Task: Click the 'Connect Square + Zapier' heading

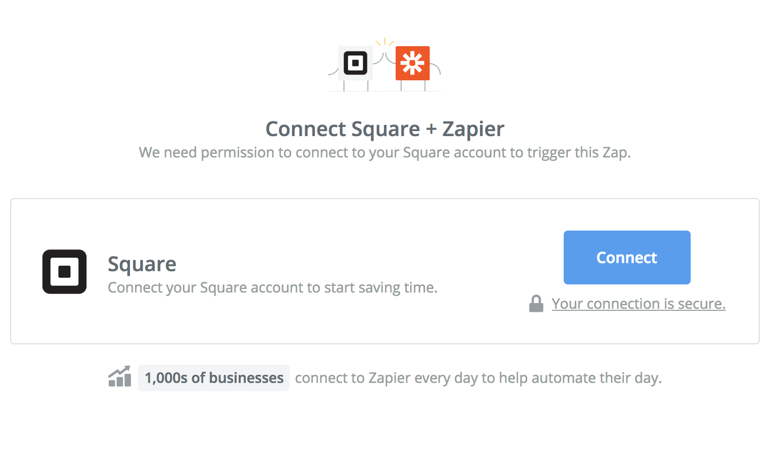Action: point(385,129)
